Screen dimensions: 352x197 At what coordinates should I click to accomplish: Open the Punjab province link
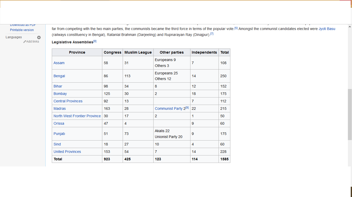(x=59, y=134)
